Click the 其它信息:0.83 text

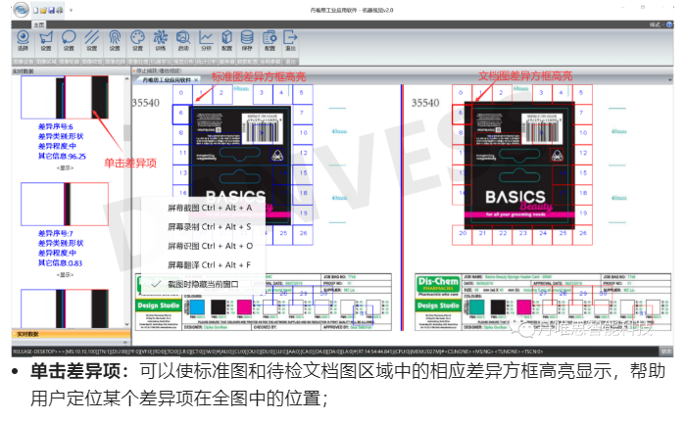click(60, 262)
